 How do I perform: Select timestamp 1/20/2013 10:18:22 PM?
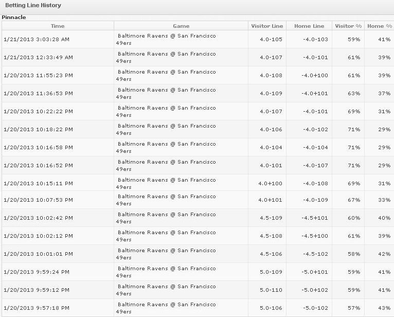tap(38, 130)
